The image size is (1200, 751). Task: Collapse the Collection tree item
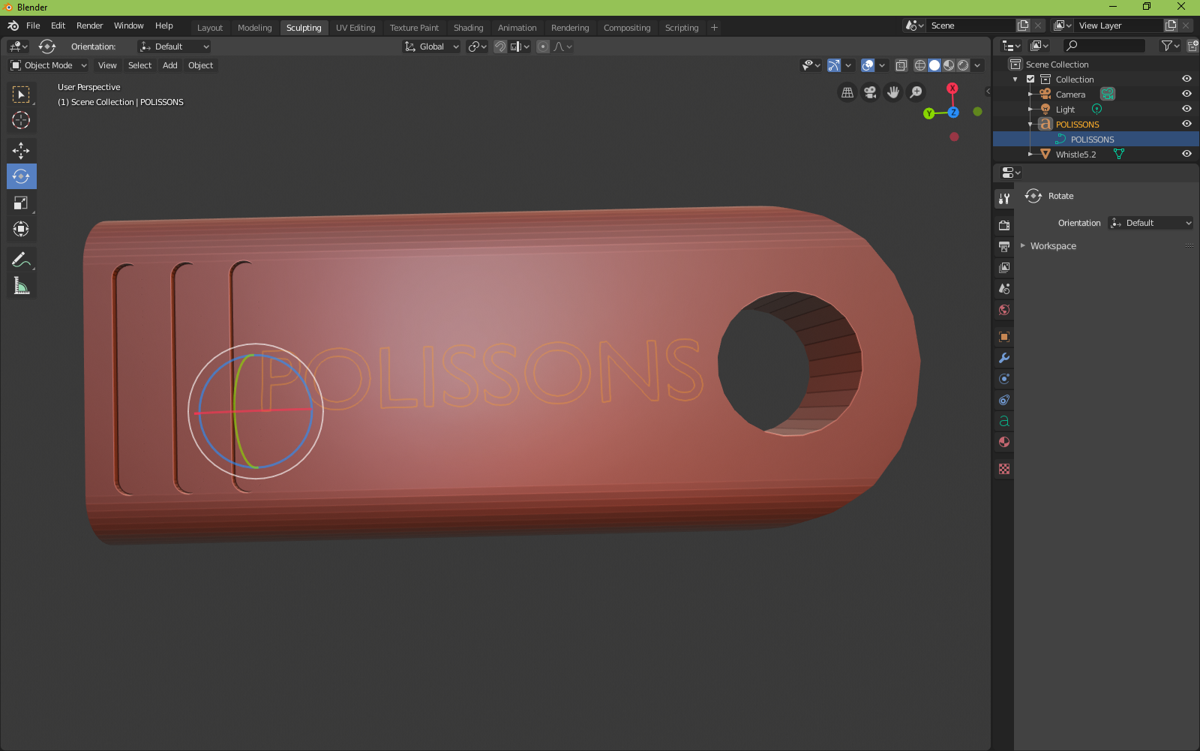[1015, 79]
